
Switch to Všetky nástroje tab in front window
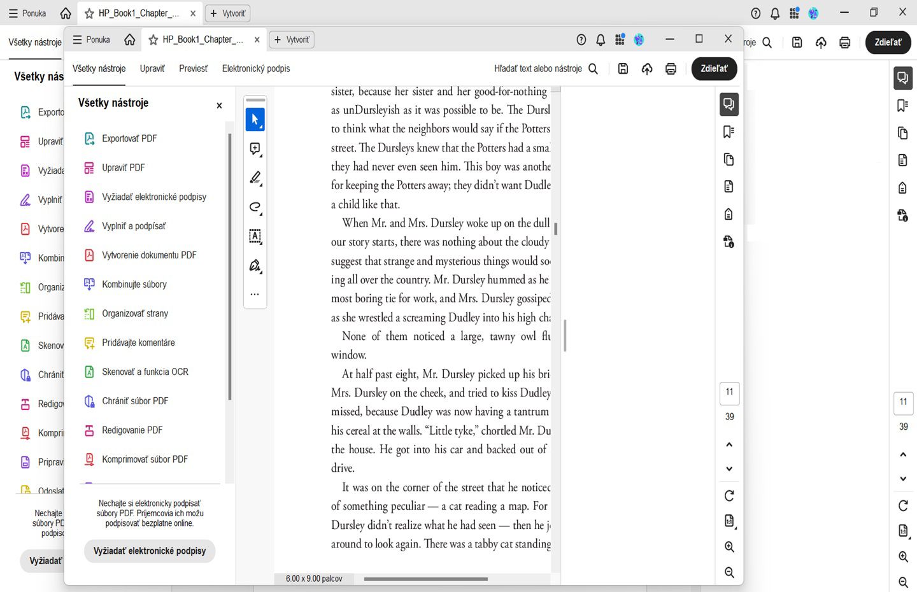pos(99,69)
